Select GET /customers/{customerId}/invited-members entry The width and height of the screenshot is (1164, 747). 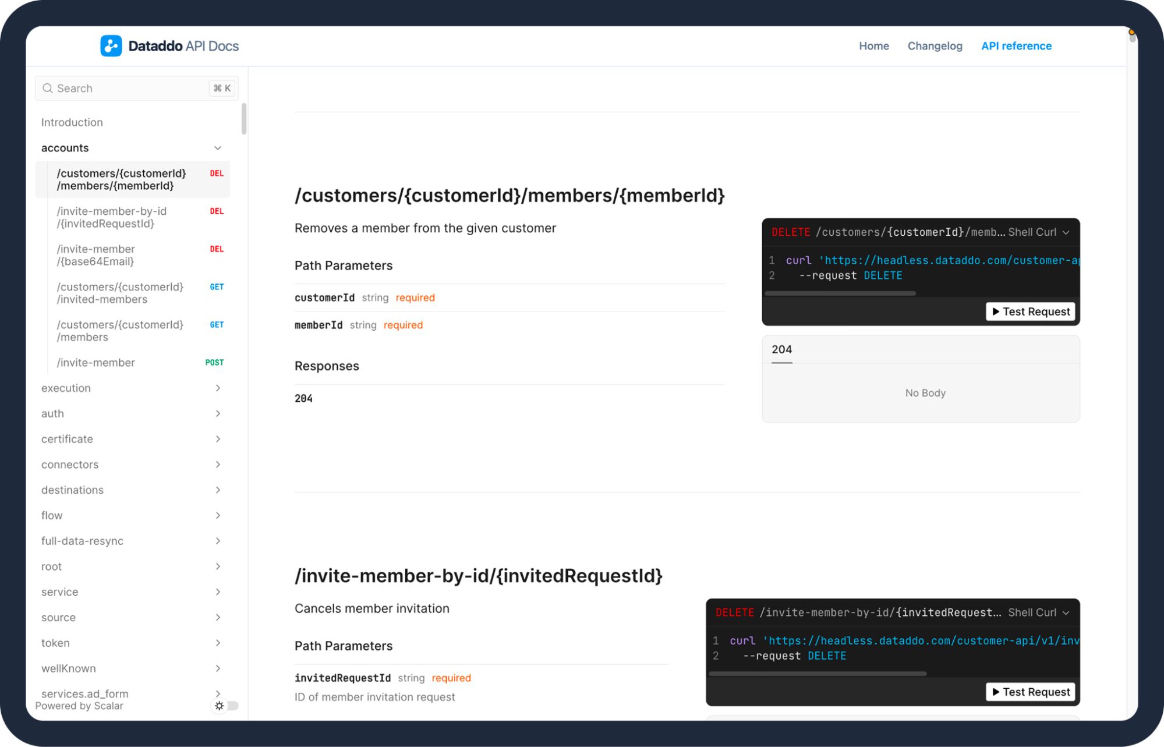click(133, 293)
